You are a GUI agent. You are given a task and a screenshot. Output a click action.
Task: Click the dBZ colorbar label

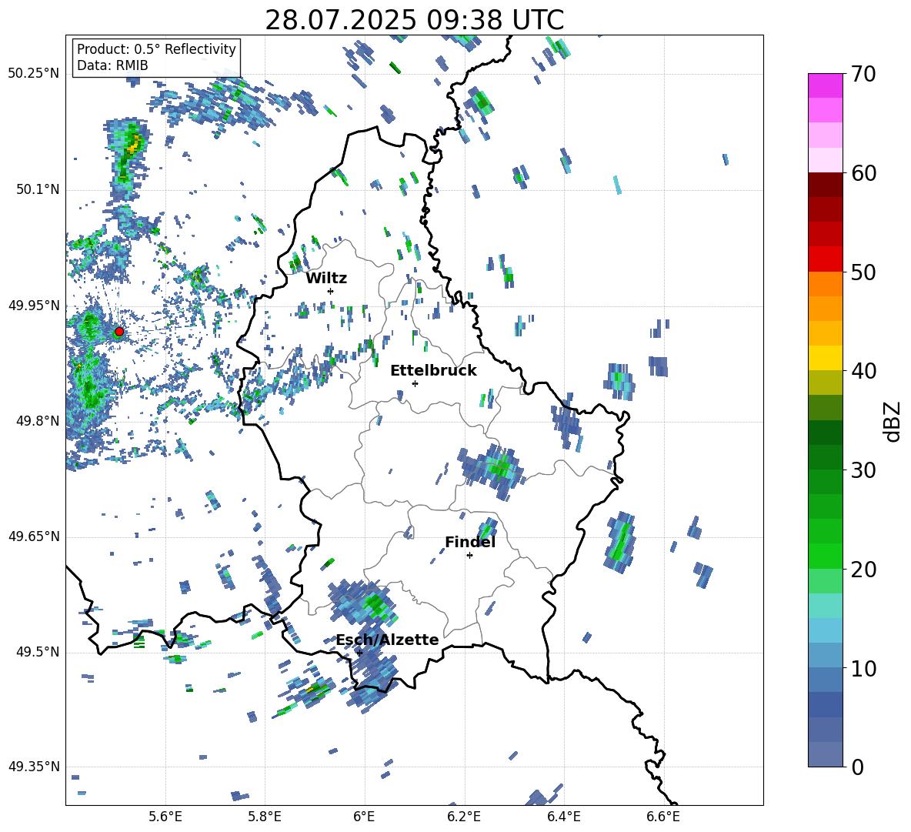click(x=892, y=421)
